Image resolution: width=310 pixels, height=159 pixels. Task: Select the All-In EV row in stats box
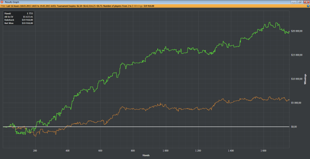(x=19, y=17)
